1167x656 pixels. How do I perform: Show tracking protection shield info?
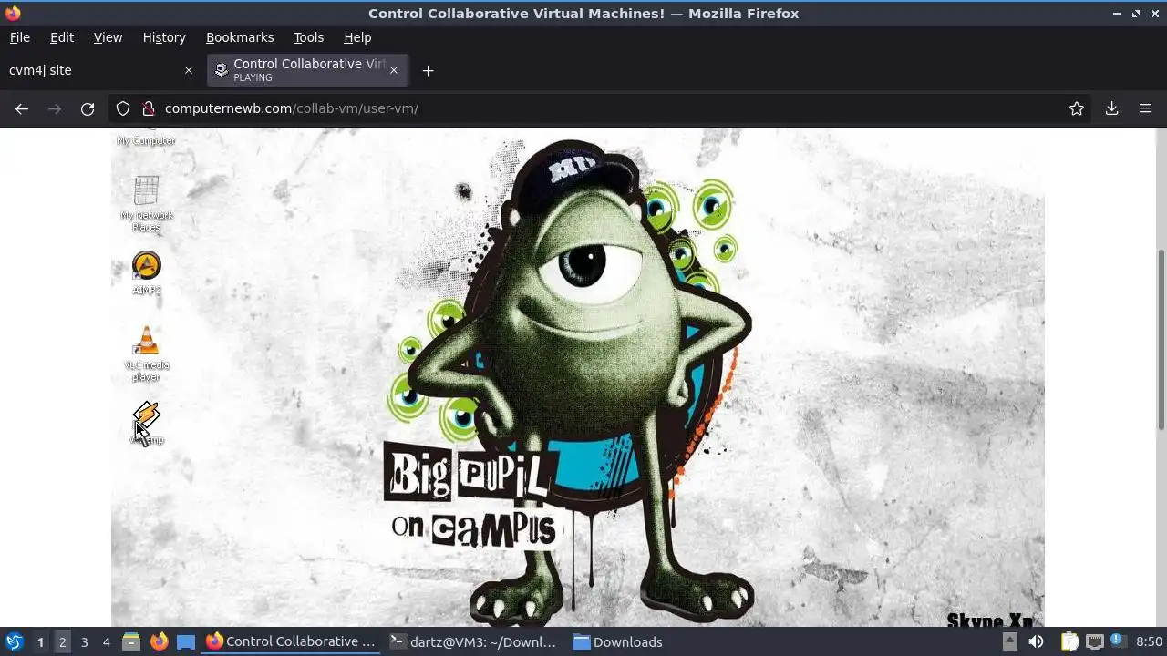pos(123,108)
